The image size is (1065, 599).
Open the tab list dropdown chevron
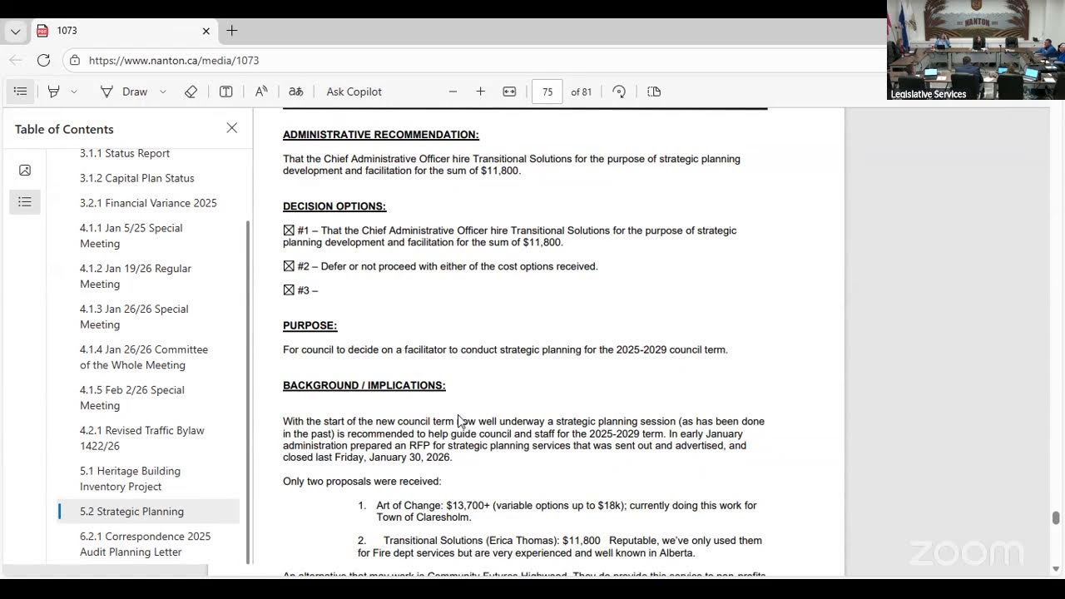(x=15, y=32)
